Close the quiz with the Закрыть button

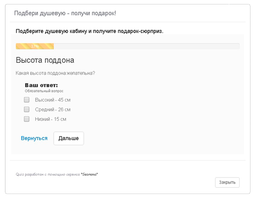pyautogui.click(x=227, y=182)
